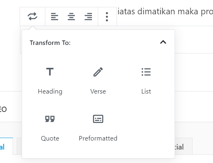Select the 'Preformatted' text label

(x=98, y=138)
